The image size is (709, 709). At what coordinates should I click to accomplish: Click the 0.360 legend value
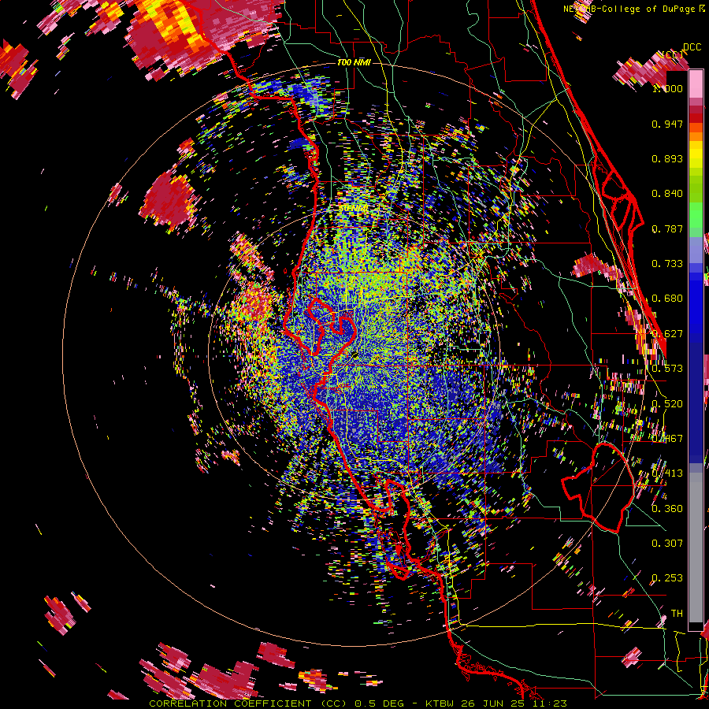[x=667, y=509]
